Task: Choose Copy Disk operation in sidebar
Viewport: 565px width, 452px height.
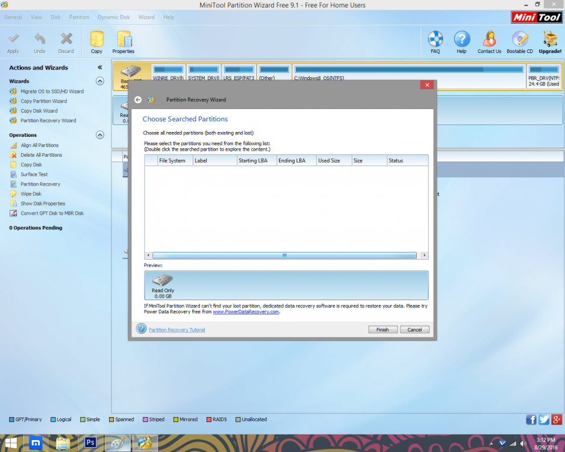Action: click(x=31, y=165)
